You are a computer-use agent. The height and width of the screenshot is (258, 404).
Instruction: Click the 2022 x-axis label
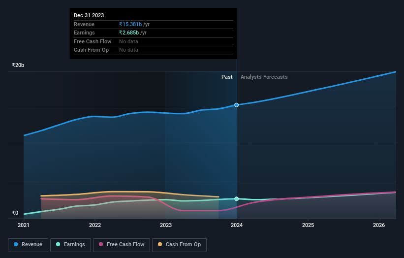click(95, 225)
